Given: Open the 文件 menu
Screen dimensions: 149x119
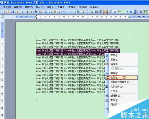Looking at the screenshot, I should (x=7, y=7).
